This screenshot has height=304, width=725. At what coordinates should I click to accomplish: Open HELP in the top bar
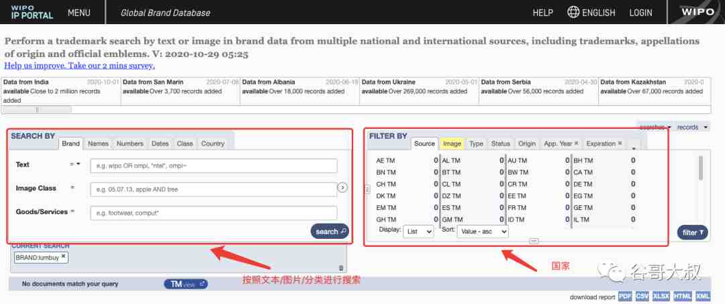click(x=543, y=13)
